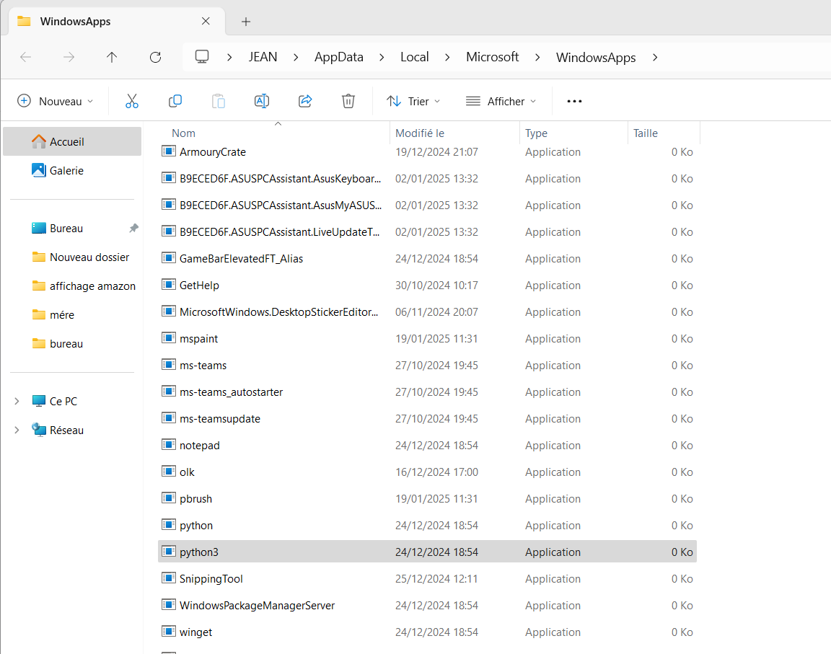Open Accueil in the sidebar
This screenshot has width=831, height=654.
(72, 141)
